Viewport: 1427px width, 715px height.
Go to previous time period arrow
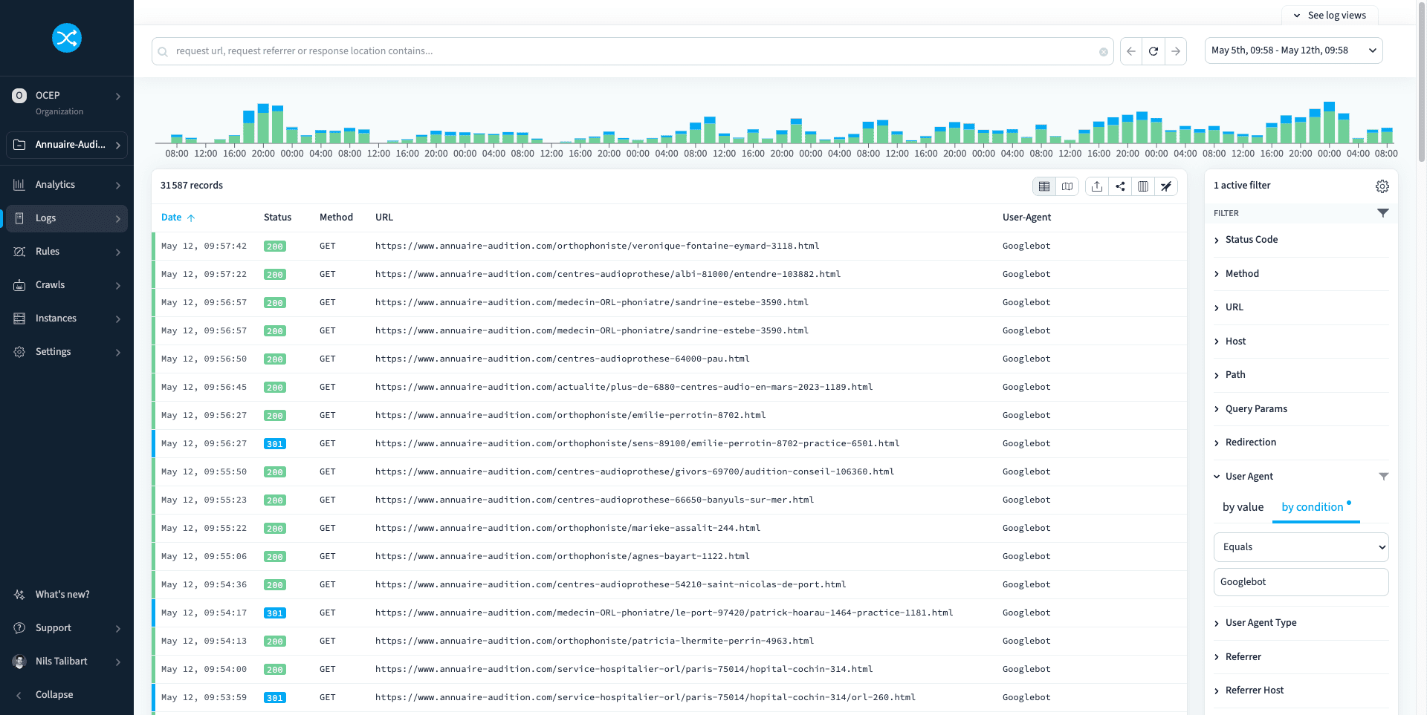click(x=1131, y=51)
